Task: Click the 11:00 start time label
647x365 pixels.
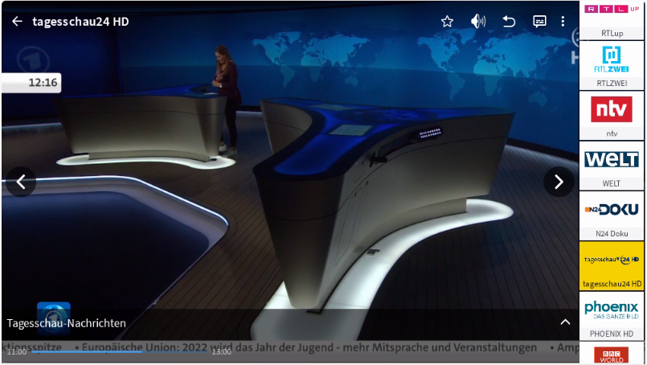Action: pyautogui.click(x=17, y=352)
